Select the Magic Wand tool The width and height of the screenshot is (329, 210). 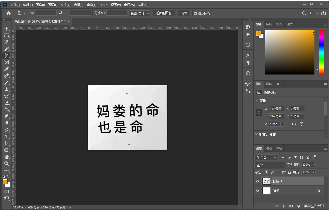click(7, 49)
